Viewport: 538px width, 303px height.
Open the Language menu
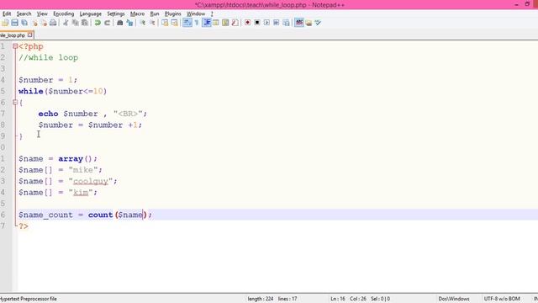point(90,13)
